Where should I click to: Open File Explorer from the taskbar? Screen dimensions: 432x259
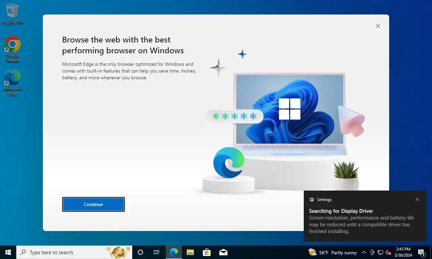click(190, 252)
